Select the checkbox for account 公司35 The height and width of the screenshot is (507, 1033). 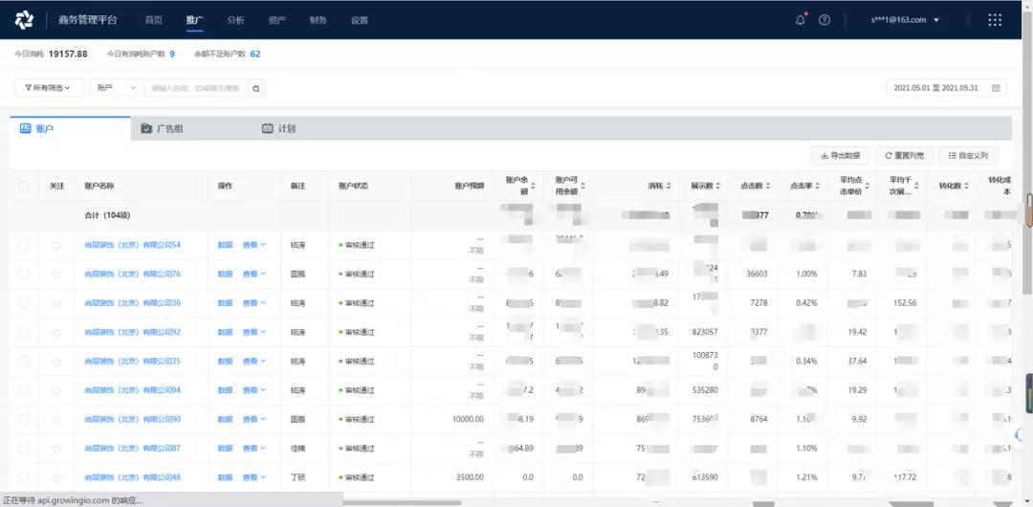pyautogui.click(x=24, y=362)
